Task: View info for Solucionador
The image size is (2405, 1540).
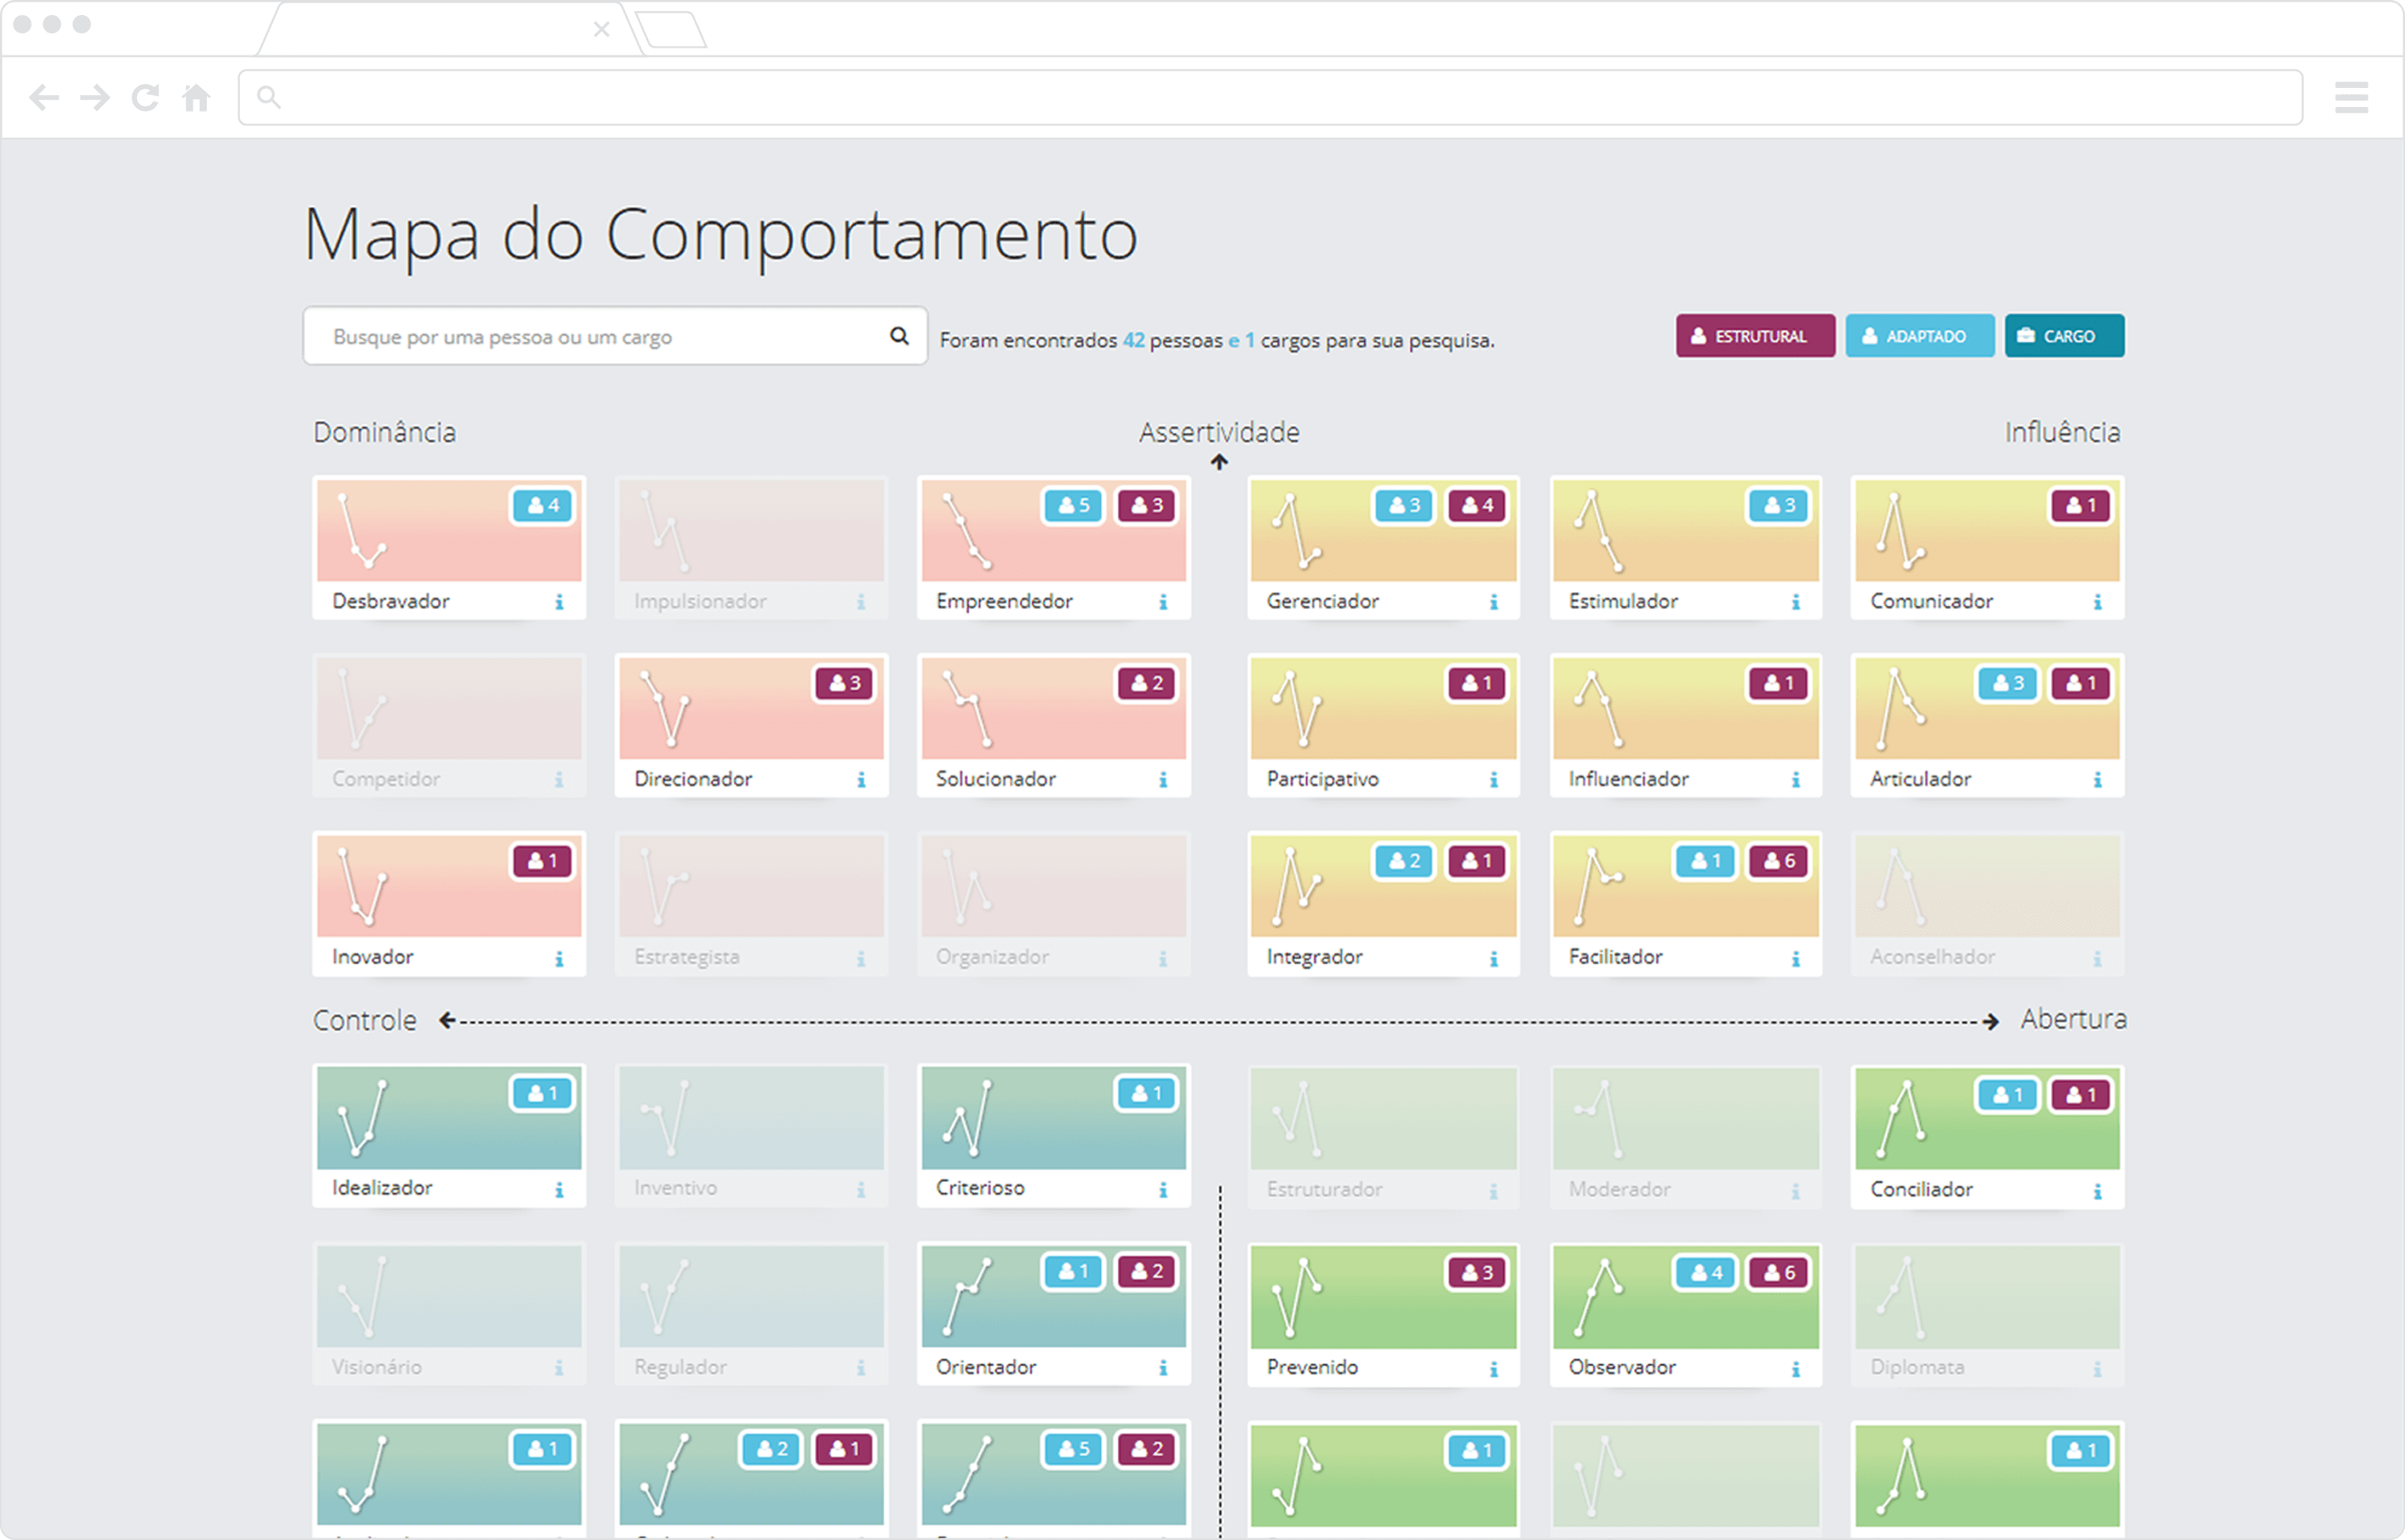Action: coord(1163,780)
